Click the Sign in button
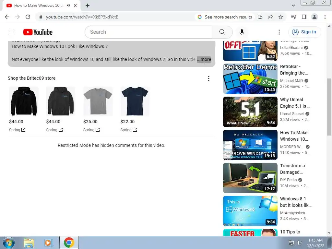 pyautogui.click(x=304, y=32)
